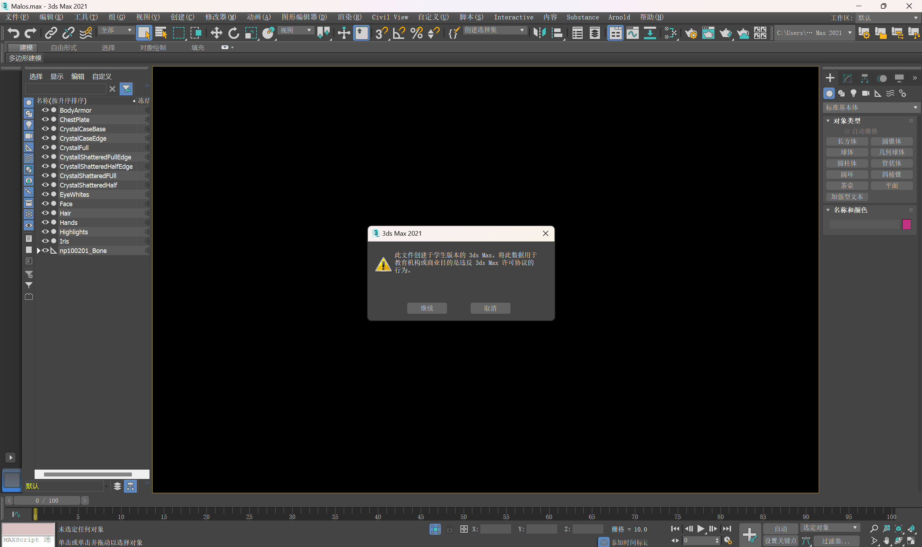Open the Modify panel tab icon
Viewport: 922px width, 547px height.
point(847,78)
